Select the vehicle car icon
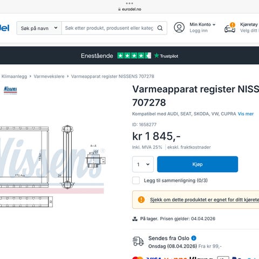 230,28
